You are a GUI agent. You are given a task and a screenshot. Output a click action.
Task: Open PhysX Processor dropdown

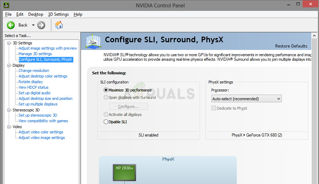pos(246,99)
